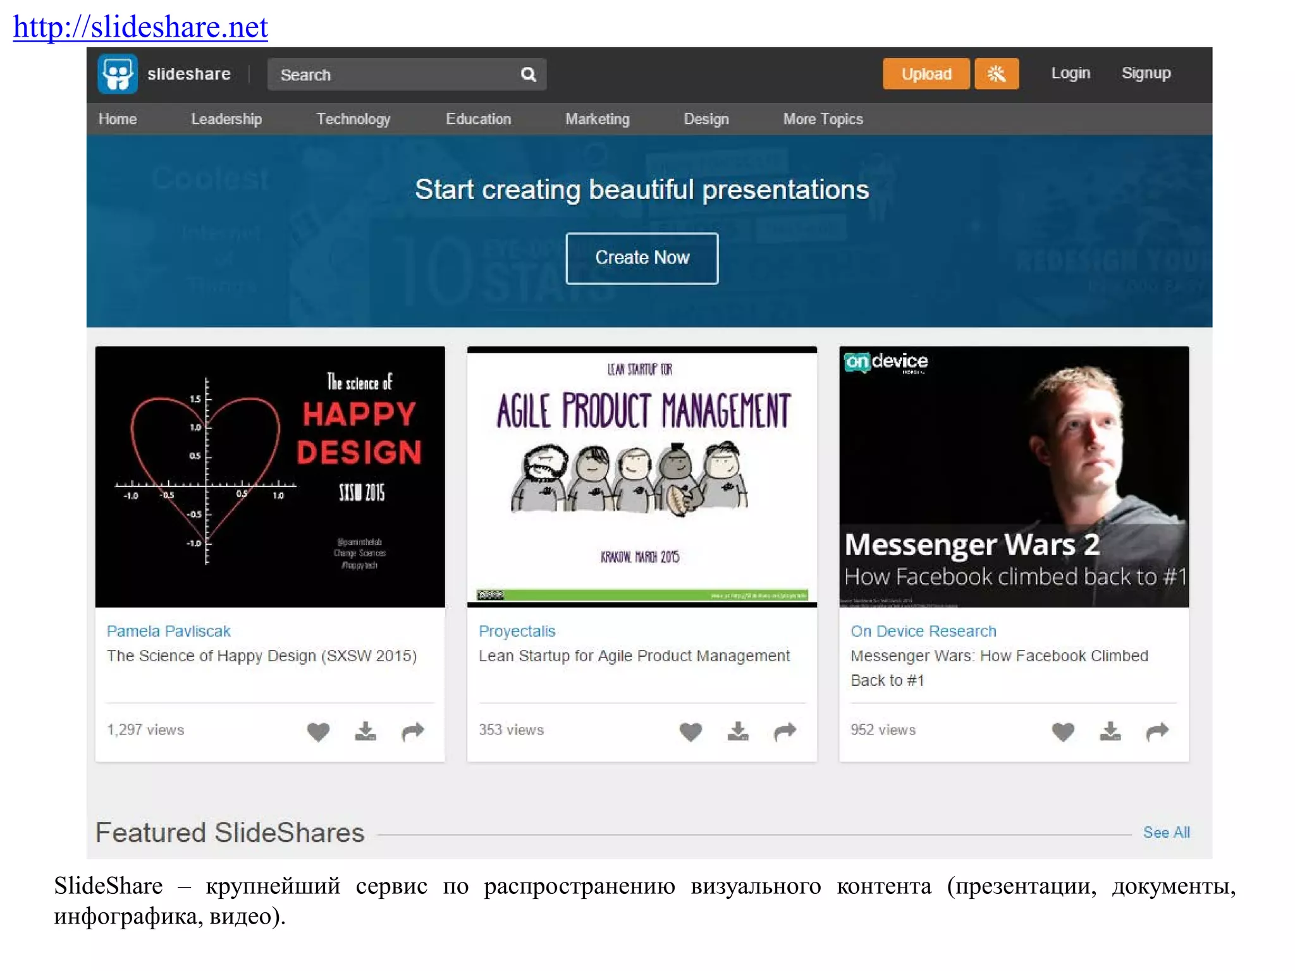Click the Create Now button
Image resolution: width=1295 pixels, height=971 pixels.
642,258
